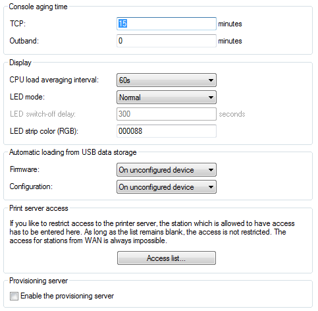This screenshot has height=311, width=318.
Task: Click the LED switch-off delay field
Action: [167, 114]
